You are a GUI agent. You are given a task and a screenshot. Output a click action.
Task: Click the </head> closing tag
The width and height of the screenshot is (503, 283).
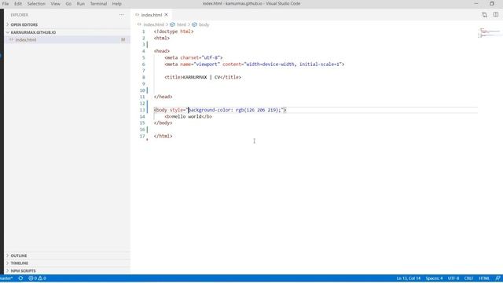point(163,97)
